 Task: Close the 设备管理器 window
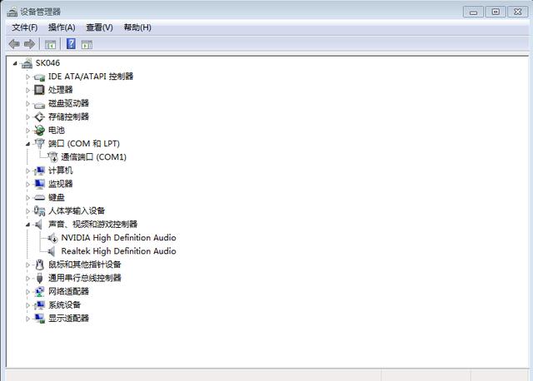coord(517,12)
